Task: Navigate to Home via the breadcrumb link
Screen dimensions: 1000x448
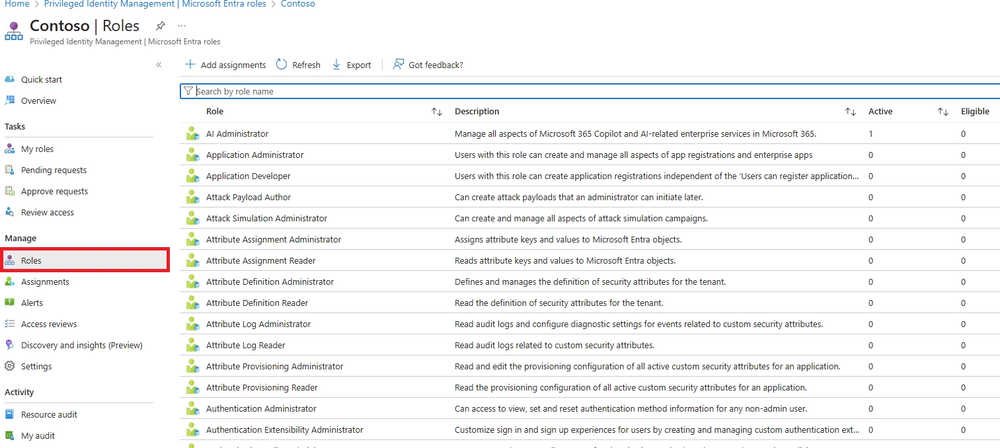Action: point(17,4)
